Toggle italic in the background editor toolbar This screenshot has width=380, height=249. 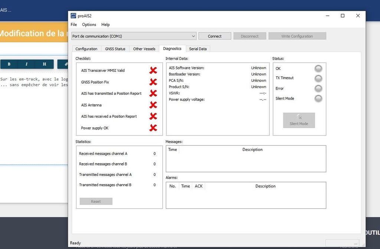(x=26, y=64)
